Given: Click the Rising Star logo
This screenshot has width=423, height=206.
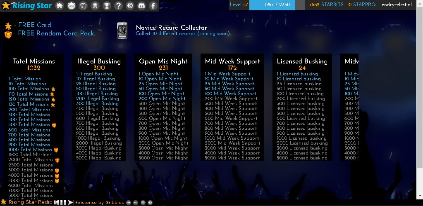Looking at the screenshot, I should click(x=26, y=5).
